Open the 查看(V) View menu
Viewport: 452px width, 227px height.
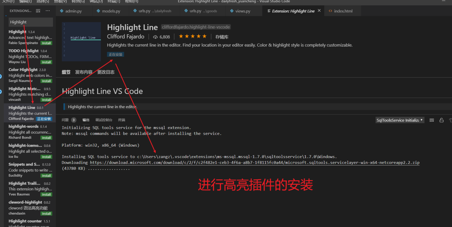tap(61, 1)
